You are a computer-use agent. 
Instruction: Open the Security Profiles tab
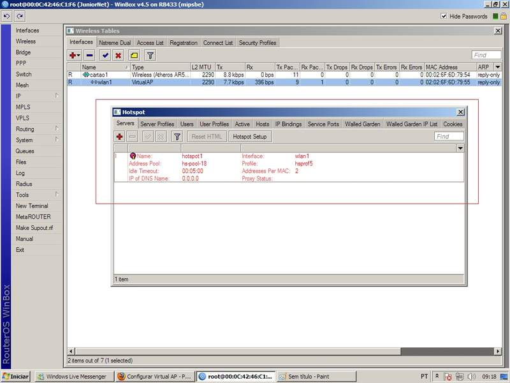click(258, 43)
